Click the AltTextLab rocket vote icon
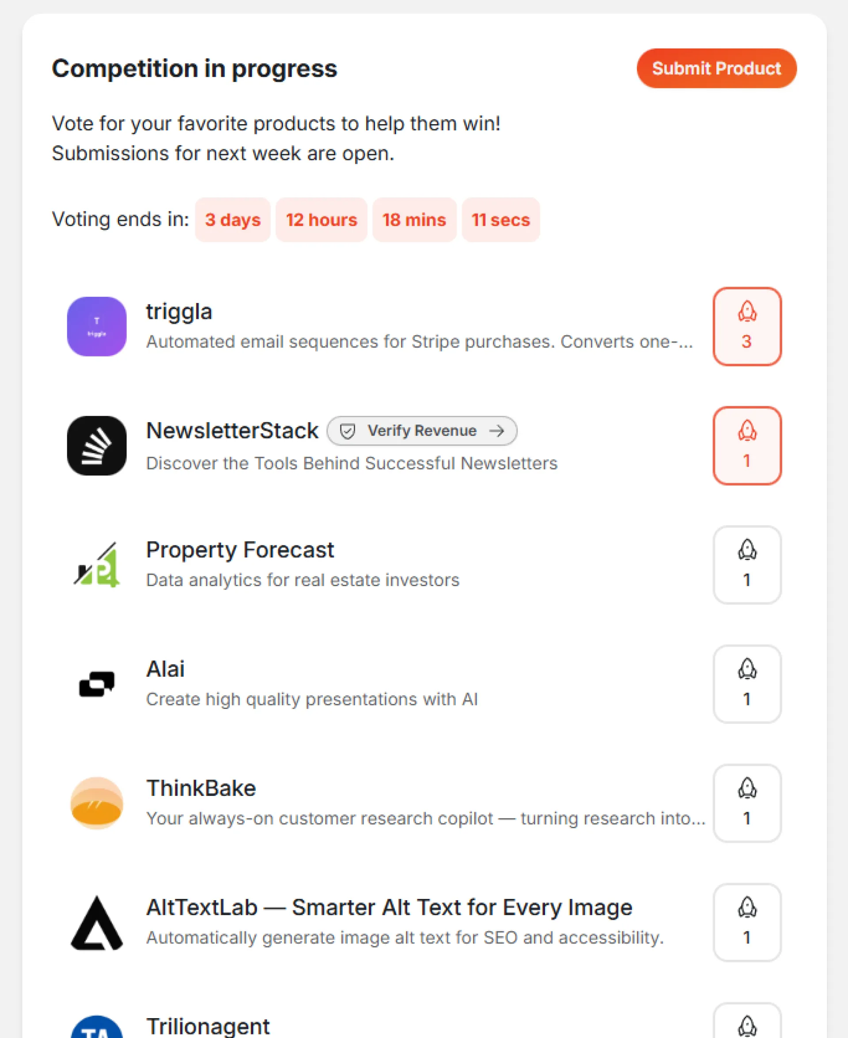The width and height of the screenshot is (848, 1038). click(x=746, y=922)
